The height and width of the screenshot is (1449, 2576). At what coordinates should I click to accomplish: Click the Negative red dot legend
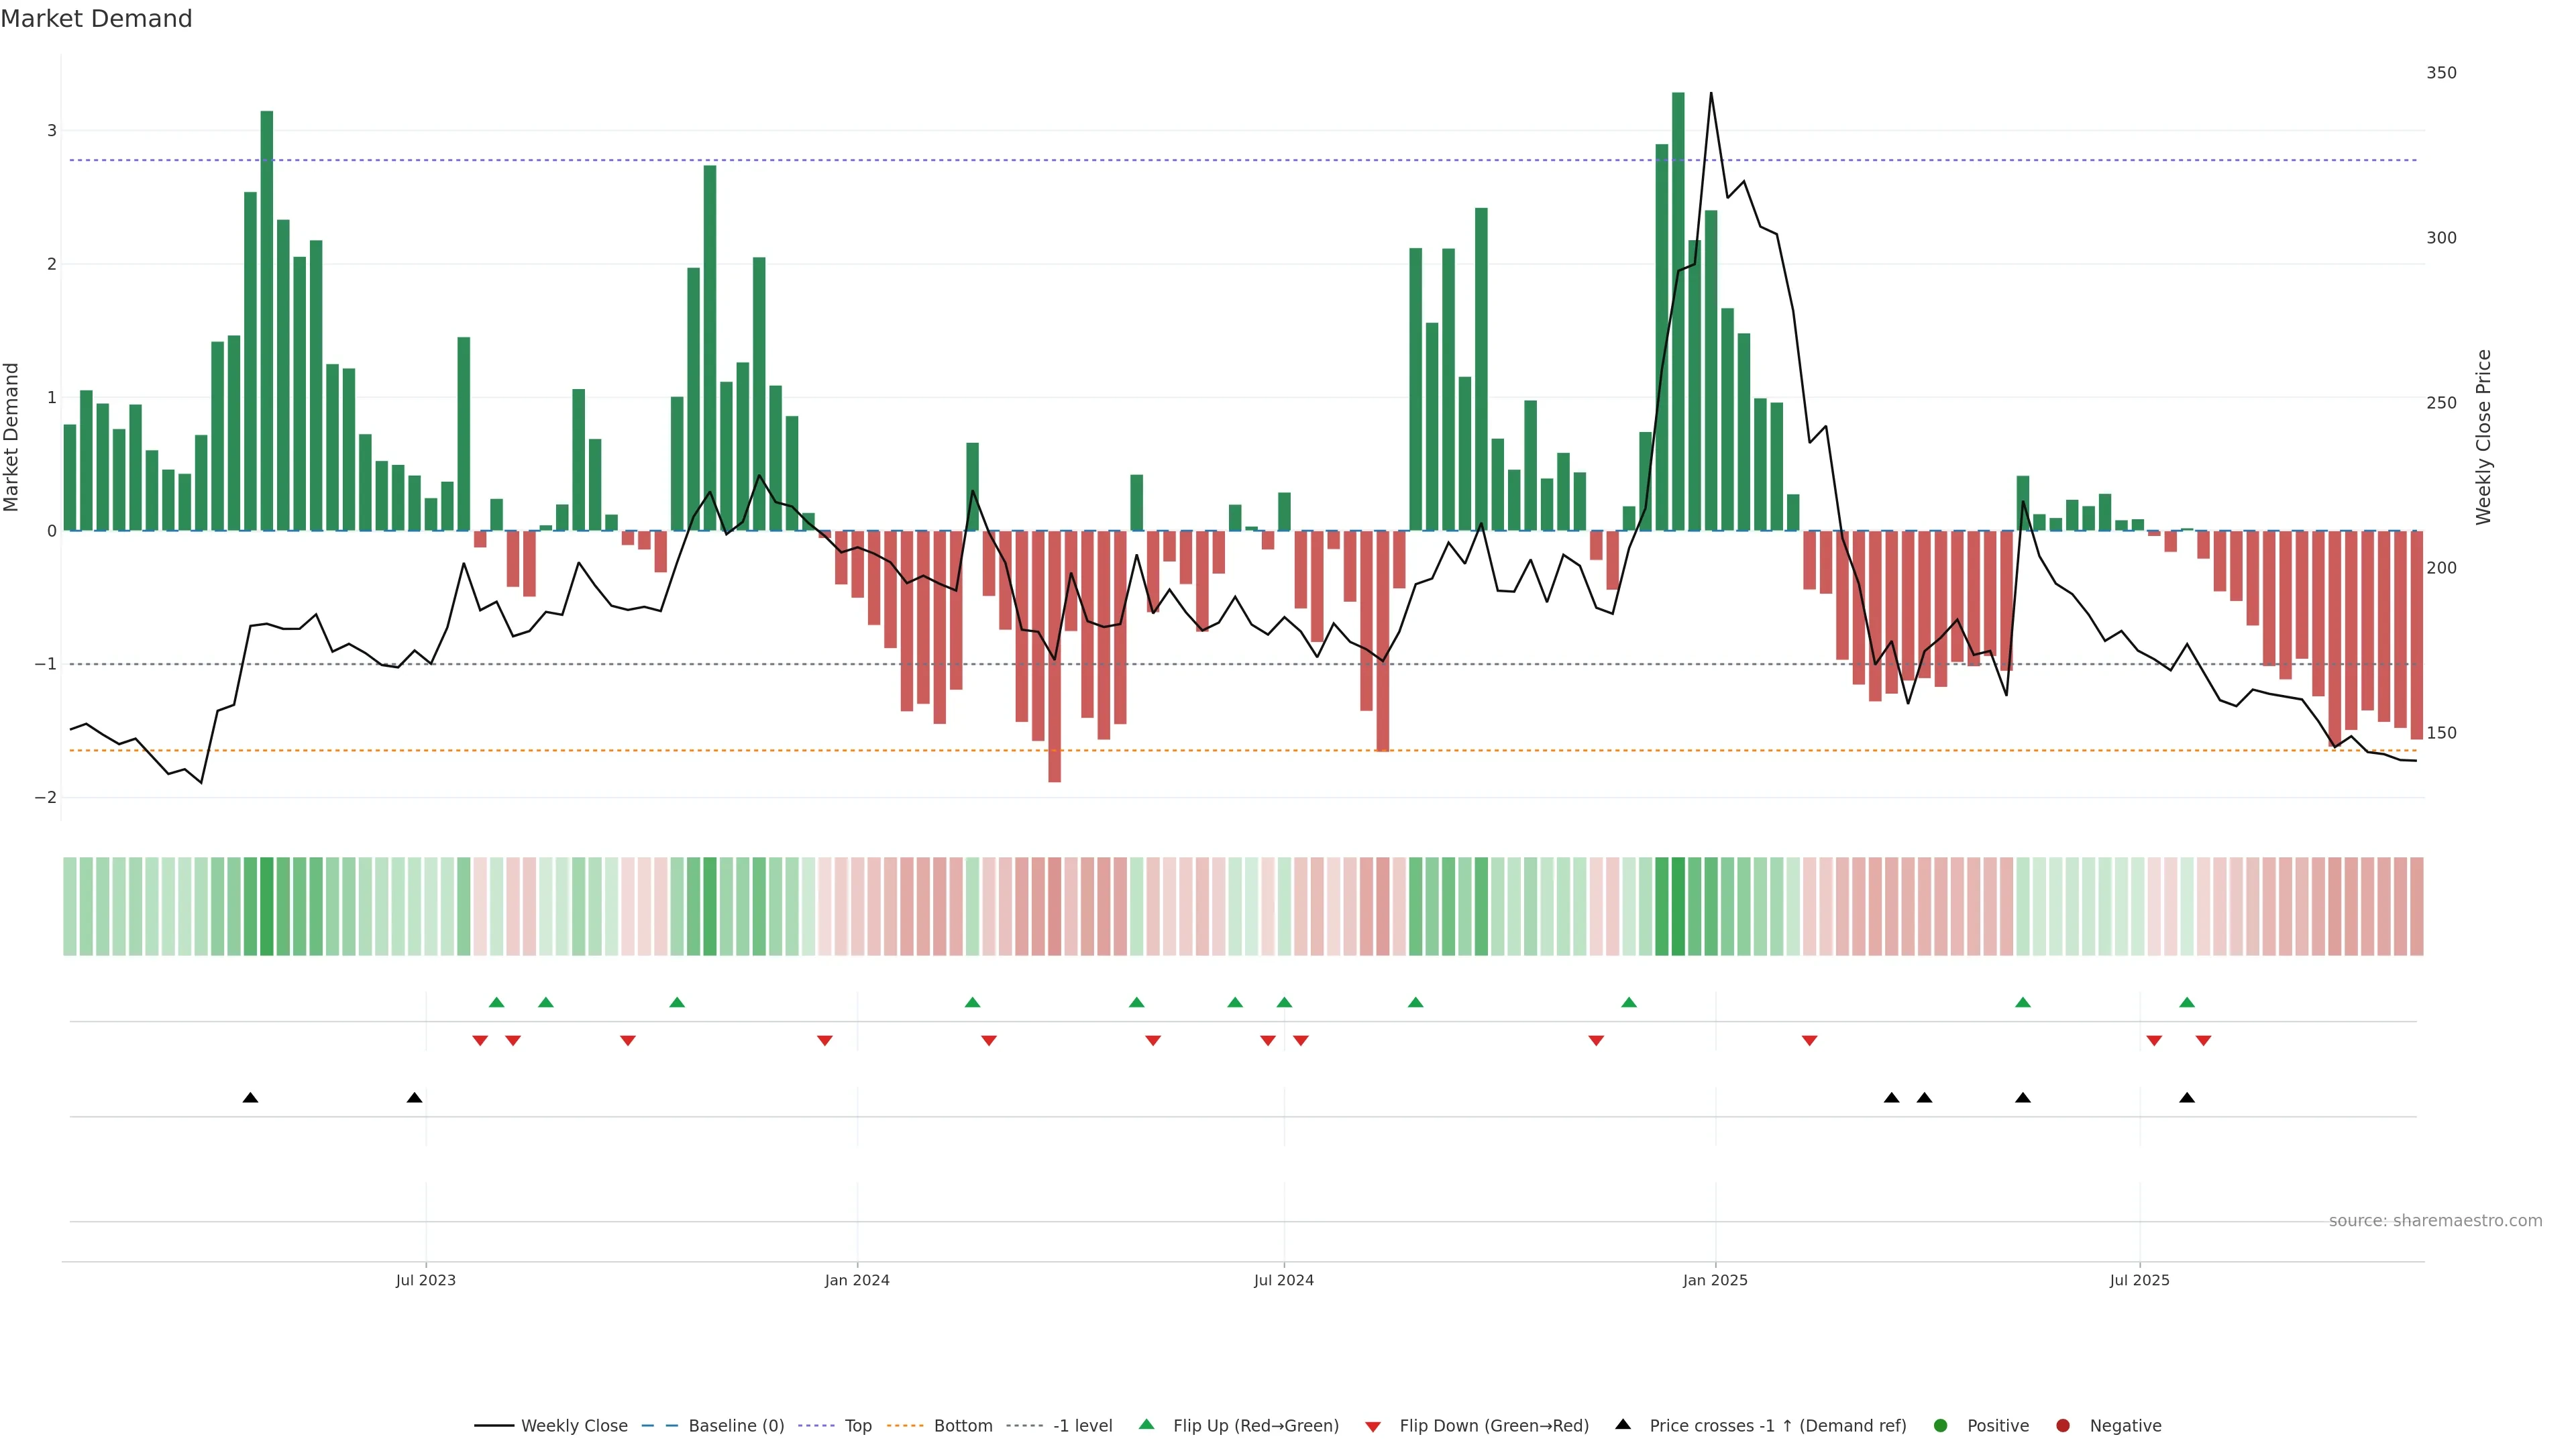click(x=2063, y=1425)
